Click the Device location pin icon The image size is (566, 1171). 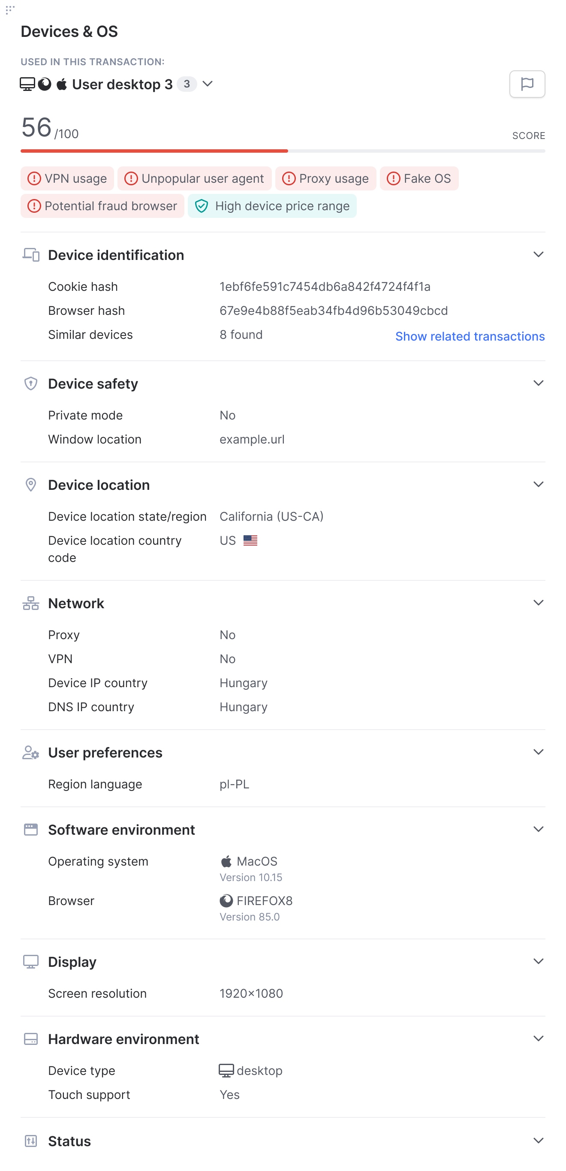tap(31, 485)
